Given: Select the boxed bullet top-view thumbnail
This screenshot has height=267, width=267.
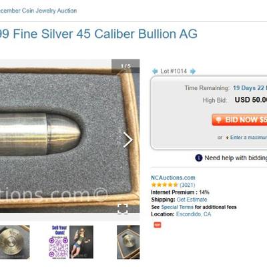Looking at the screenshot, I should click(128, 242).
